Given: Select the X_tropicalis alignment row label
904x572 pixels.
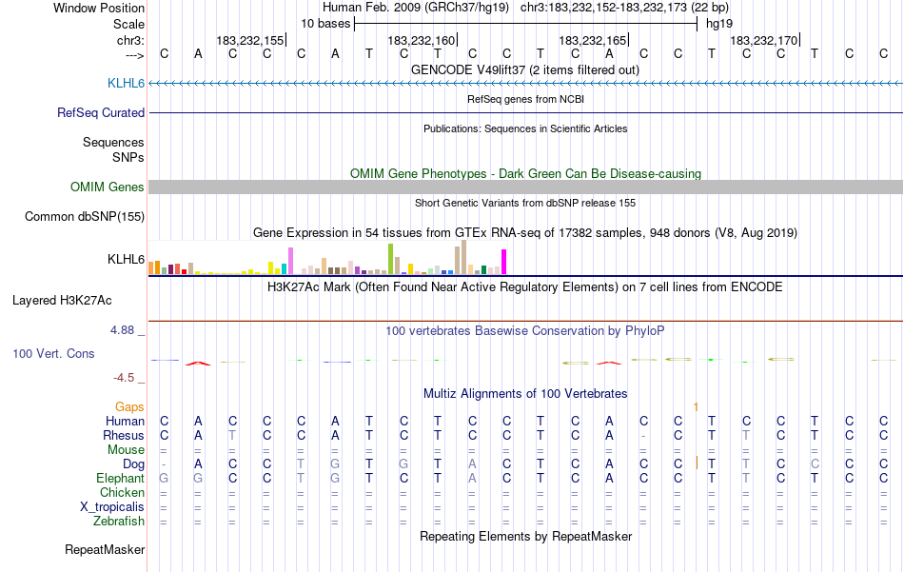Looking at the screenshot, I should [x=112, y=507].
